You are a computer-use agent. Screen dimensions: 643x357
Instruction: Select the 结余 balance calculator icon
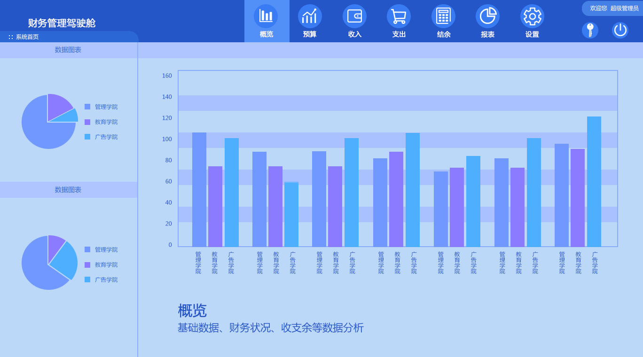coord(443,16)
